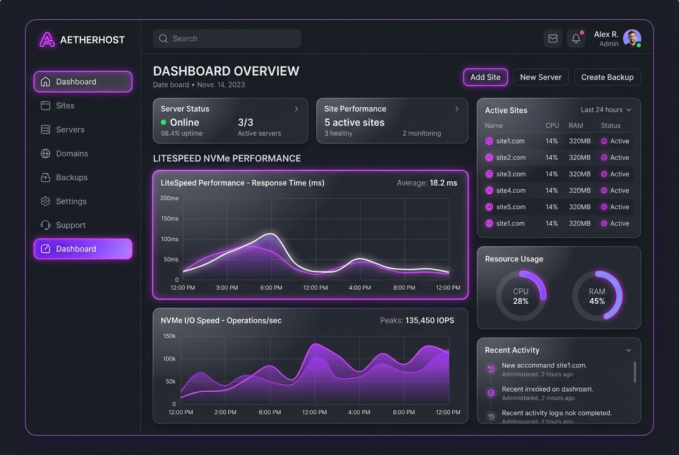Click the "3/3" active servers count

click(245, 122)
